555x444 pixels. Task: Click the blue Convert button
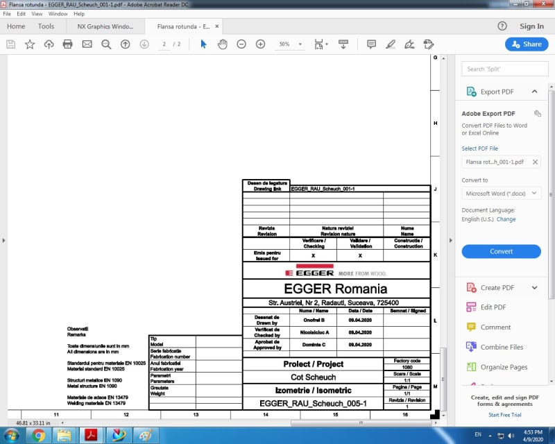point(501,251)
